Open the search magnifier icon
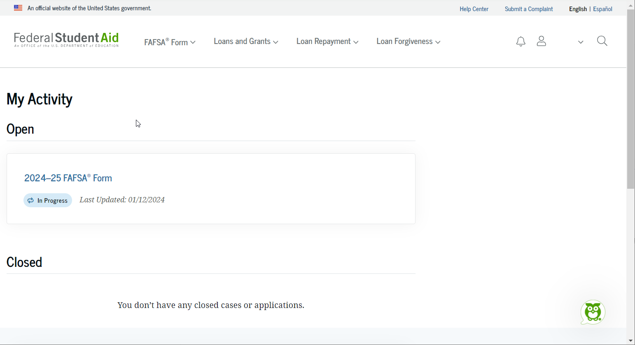This screenshot has width=635, height=345. coord(602,41)
